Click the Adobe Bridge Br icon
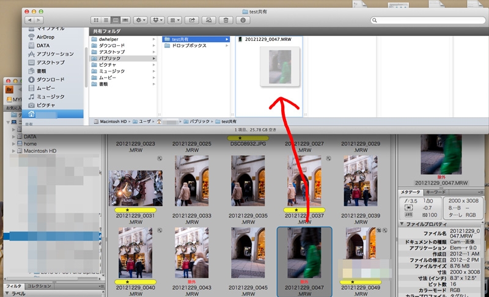Screen dimensions: 489x297 (9, 89)
